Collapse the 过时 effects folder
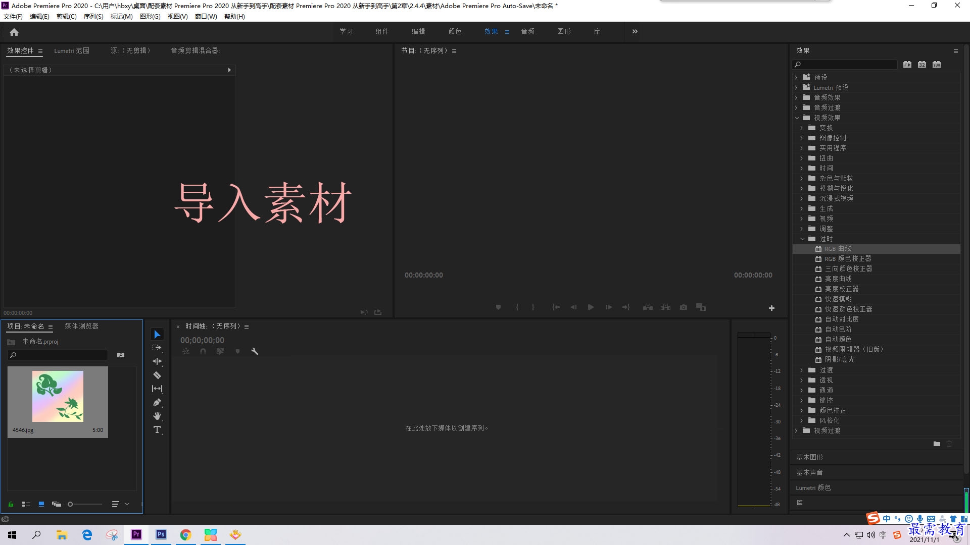The image size is (970, 545). click(802, 239)
